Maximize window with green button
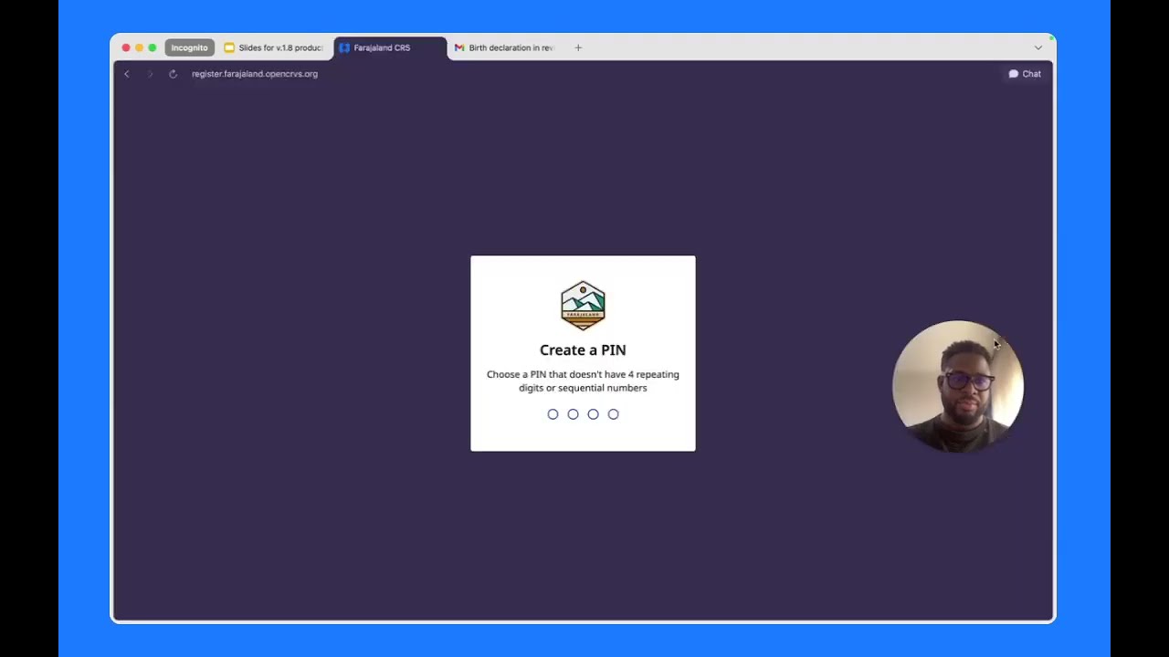1169x657 pixels. point(153,47)
